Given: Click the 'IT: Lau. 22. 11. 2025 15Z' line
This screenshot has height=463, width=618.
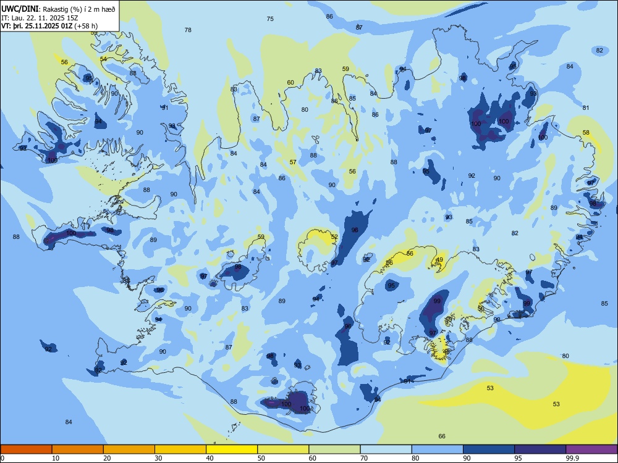Looking at the screenshot, I should pyautogui.click(x=40, y=18).
